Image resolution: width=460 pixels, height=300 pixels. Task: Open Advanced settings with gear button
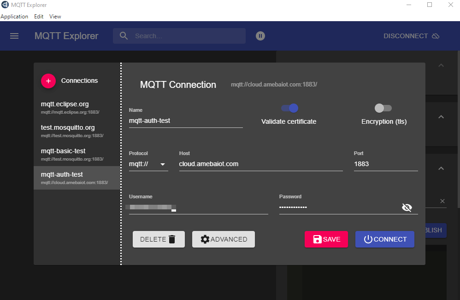click(224, 239)
